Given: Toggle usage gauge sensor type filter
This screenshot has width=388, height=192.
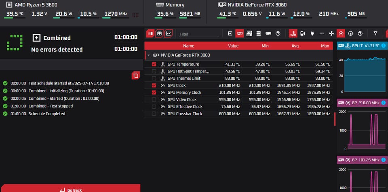Looking at the screenshot, I should click(350, 33).
